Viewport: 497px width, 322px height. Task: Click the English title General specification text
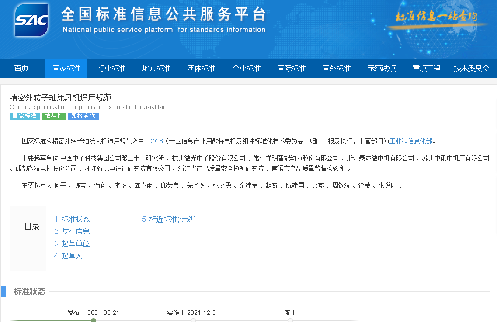[x=88, y=107]
